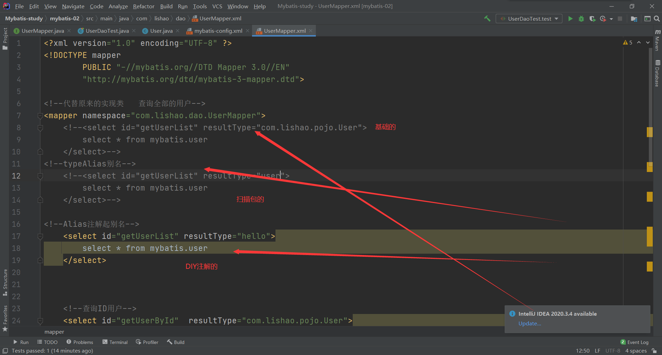Click the caret position 12:50 in status bar
Image resolution: width=662 pixels, height=355 pixels.
tap(583, 351)
